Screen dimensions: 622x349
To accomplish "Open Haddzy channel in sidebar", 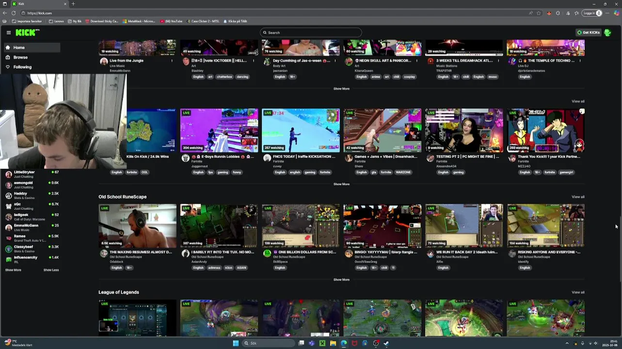I will 32,195.
